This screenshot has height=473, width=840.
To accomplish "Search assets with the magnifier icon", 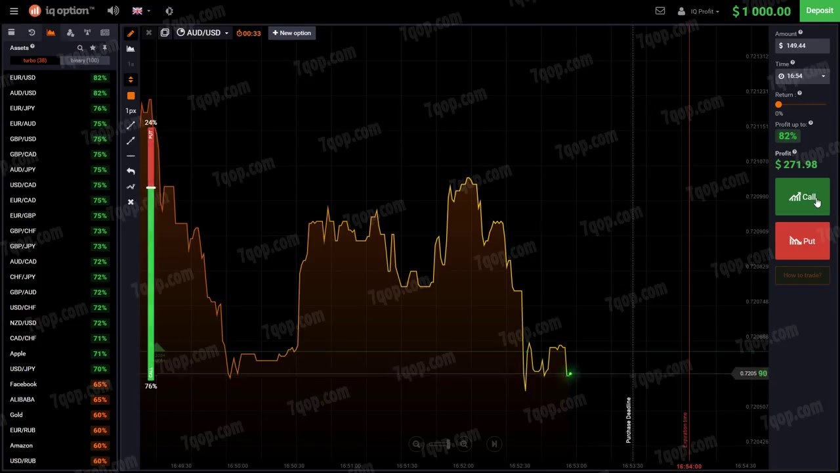I will 80,48.
